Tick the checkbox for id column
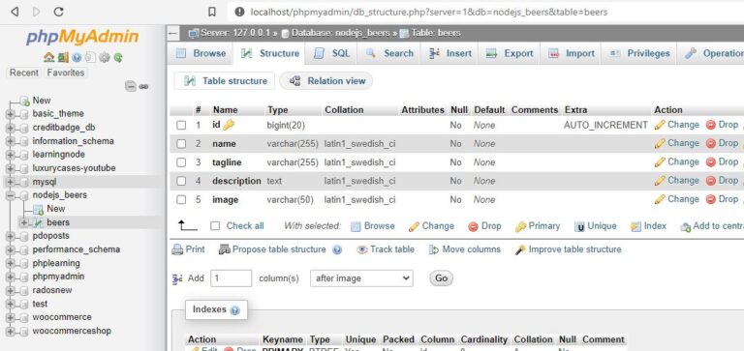The width and height of the screenshot is (744, 351). point(181,126)
